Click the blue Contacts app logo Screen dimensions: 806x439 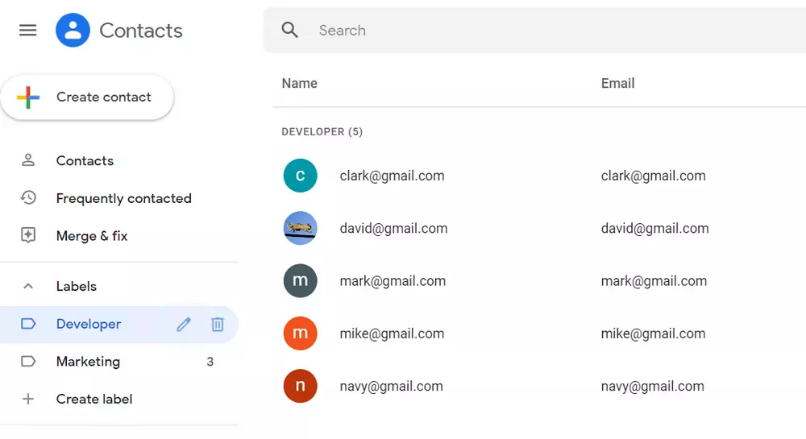[73, 31]
